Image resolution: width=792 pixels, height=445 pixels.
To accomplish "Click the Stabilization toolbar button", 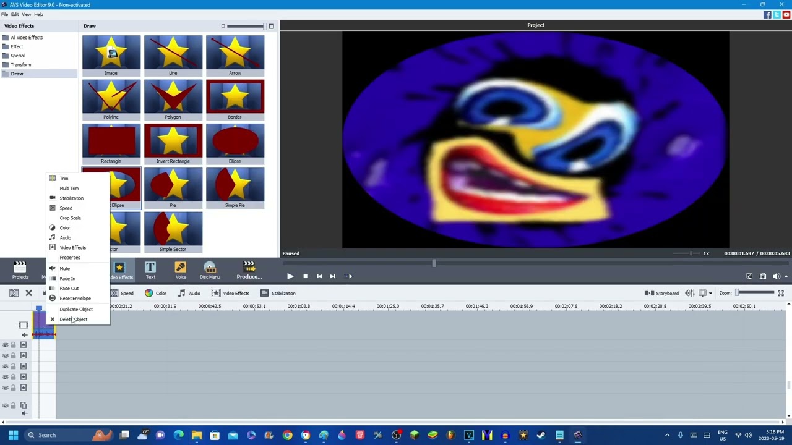I will click(278, 293).
